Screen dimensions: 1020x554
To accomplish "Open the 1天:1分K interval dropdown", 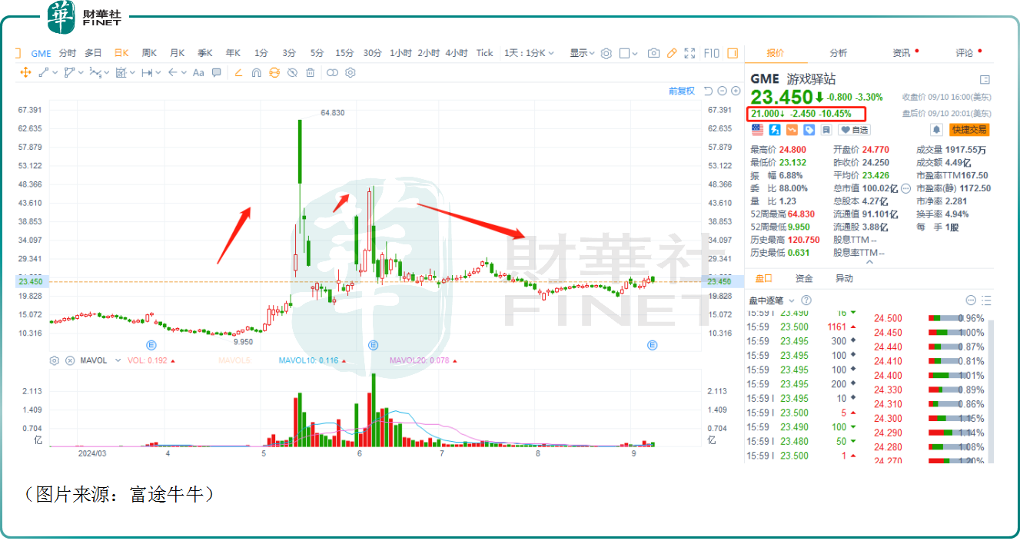I will tap(529, 53).
